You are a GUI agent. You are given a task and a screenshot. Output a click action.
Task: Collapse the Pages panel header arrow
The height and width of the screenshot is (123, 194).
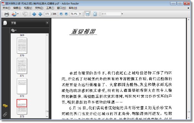[x=47, y=23]
